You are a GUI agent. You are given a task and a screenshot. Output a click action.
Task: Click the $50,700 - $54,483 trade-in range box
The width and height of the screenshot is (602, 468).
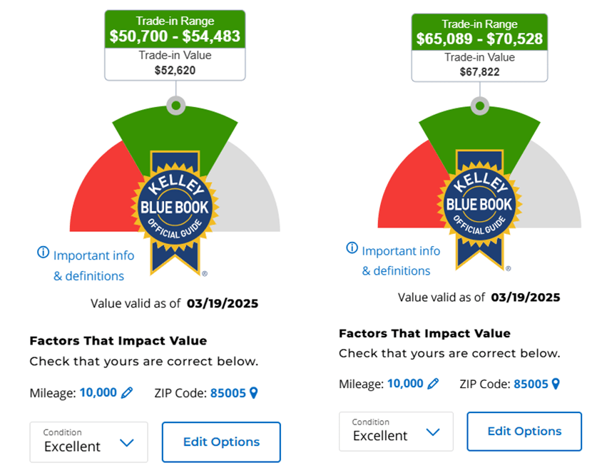[175, 29]
